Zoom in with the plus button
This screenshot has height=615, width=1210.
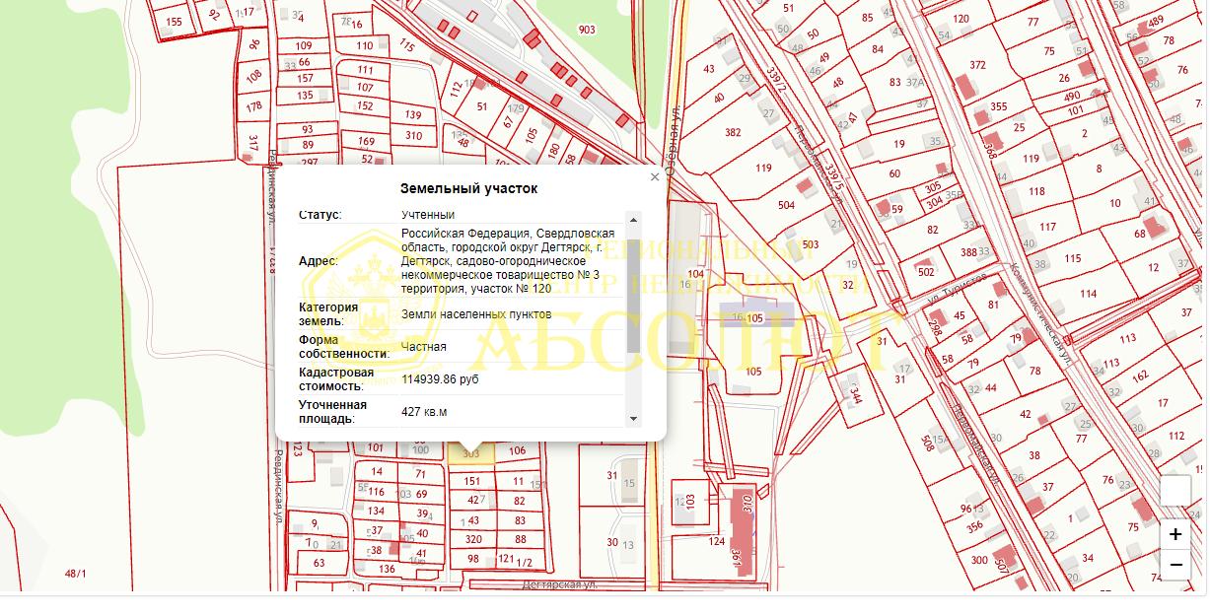pyautogui.click(x=1175, y=535)
